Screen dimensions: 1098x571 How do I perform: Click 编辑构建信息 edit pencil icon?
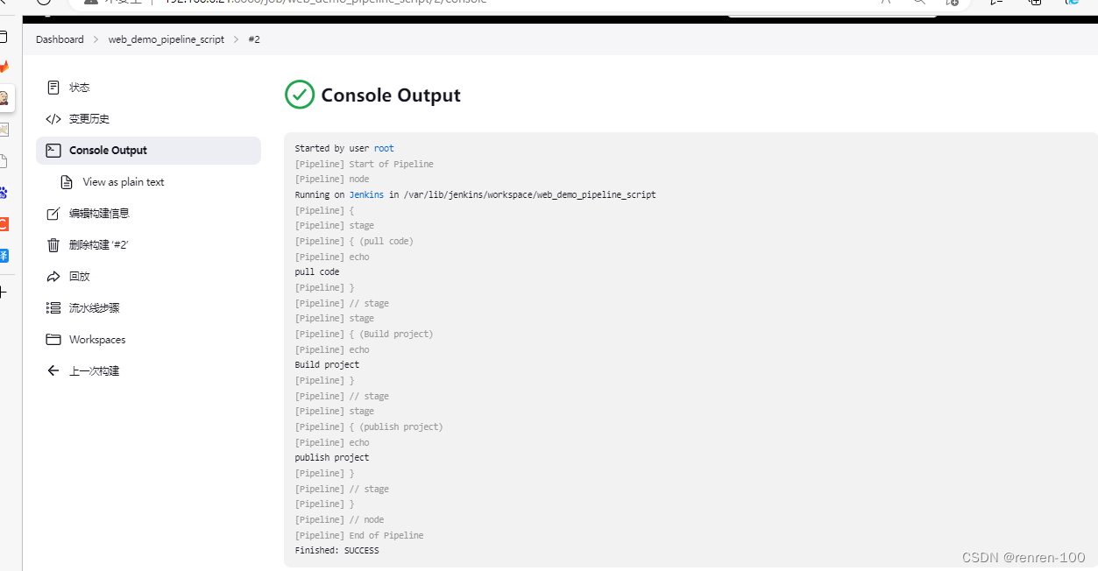[x=53, y=214]
